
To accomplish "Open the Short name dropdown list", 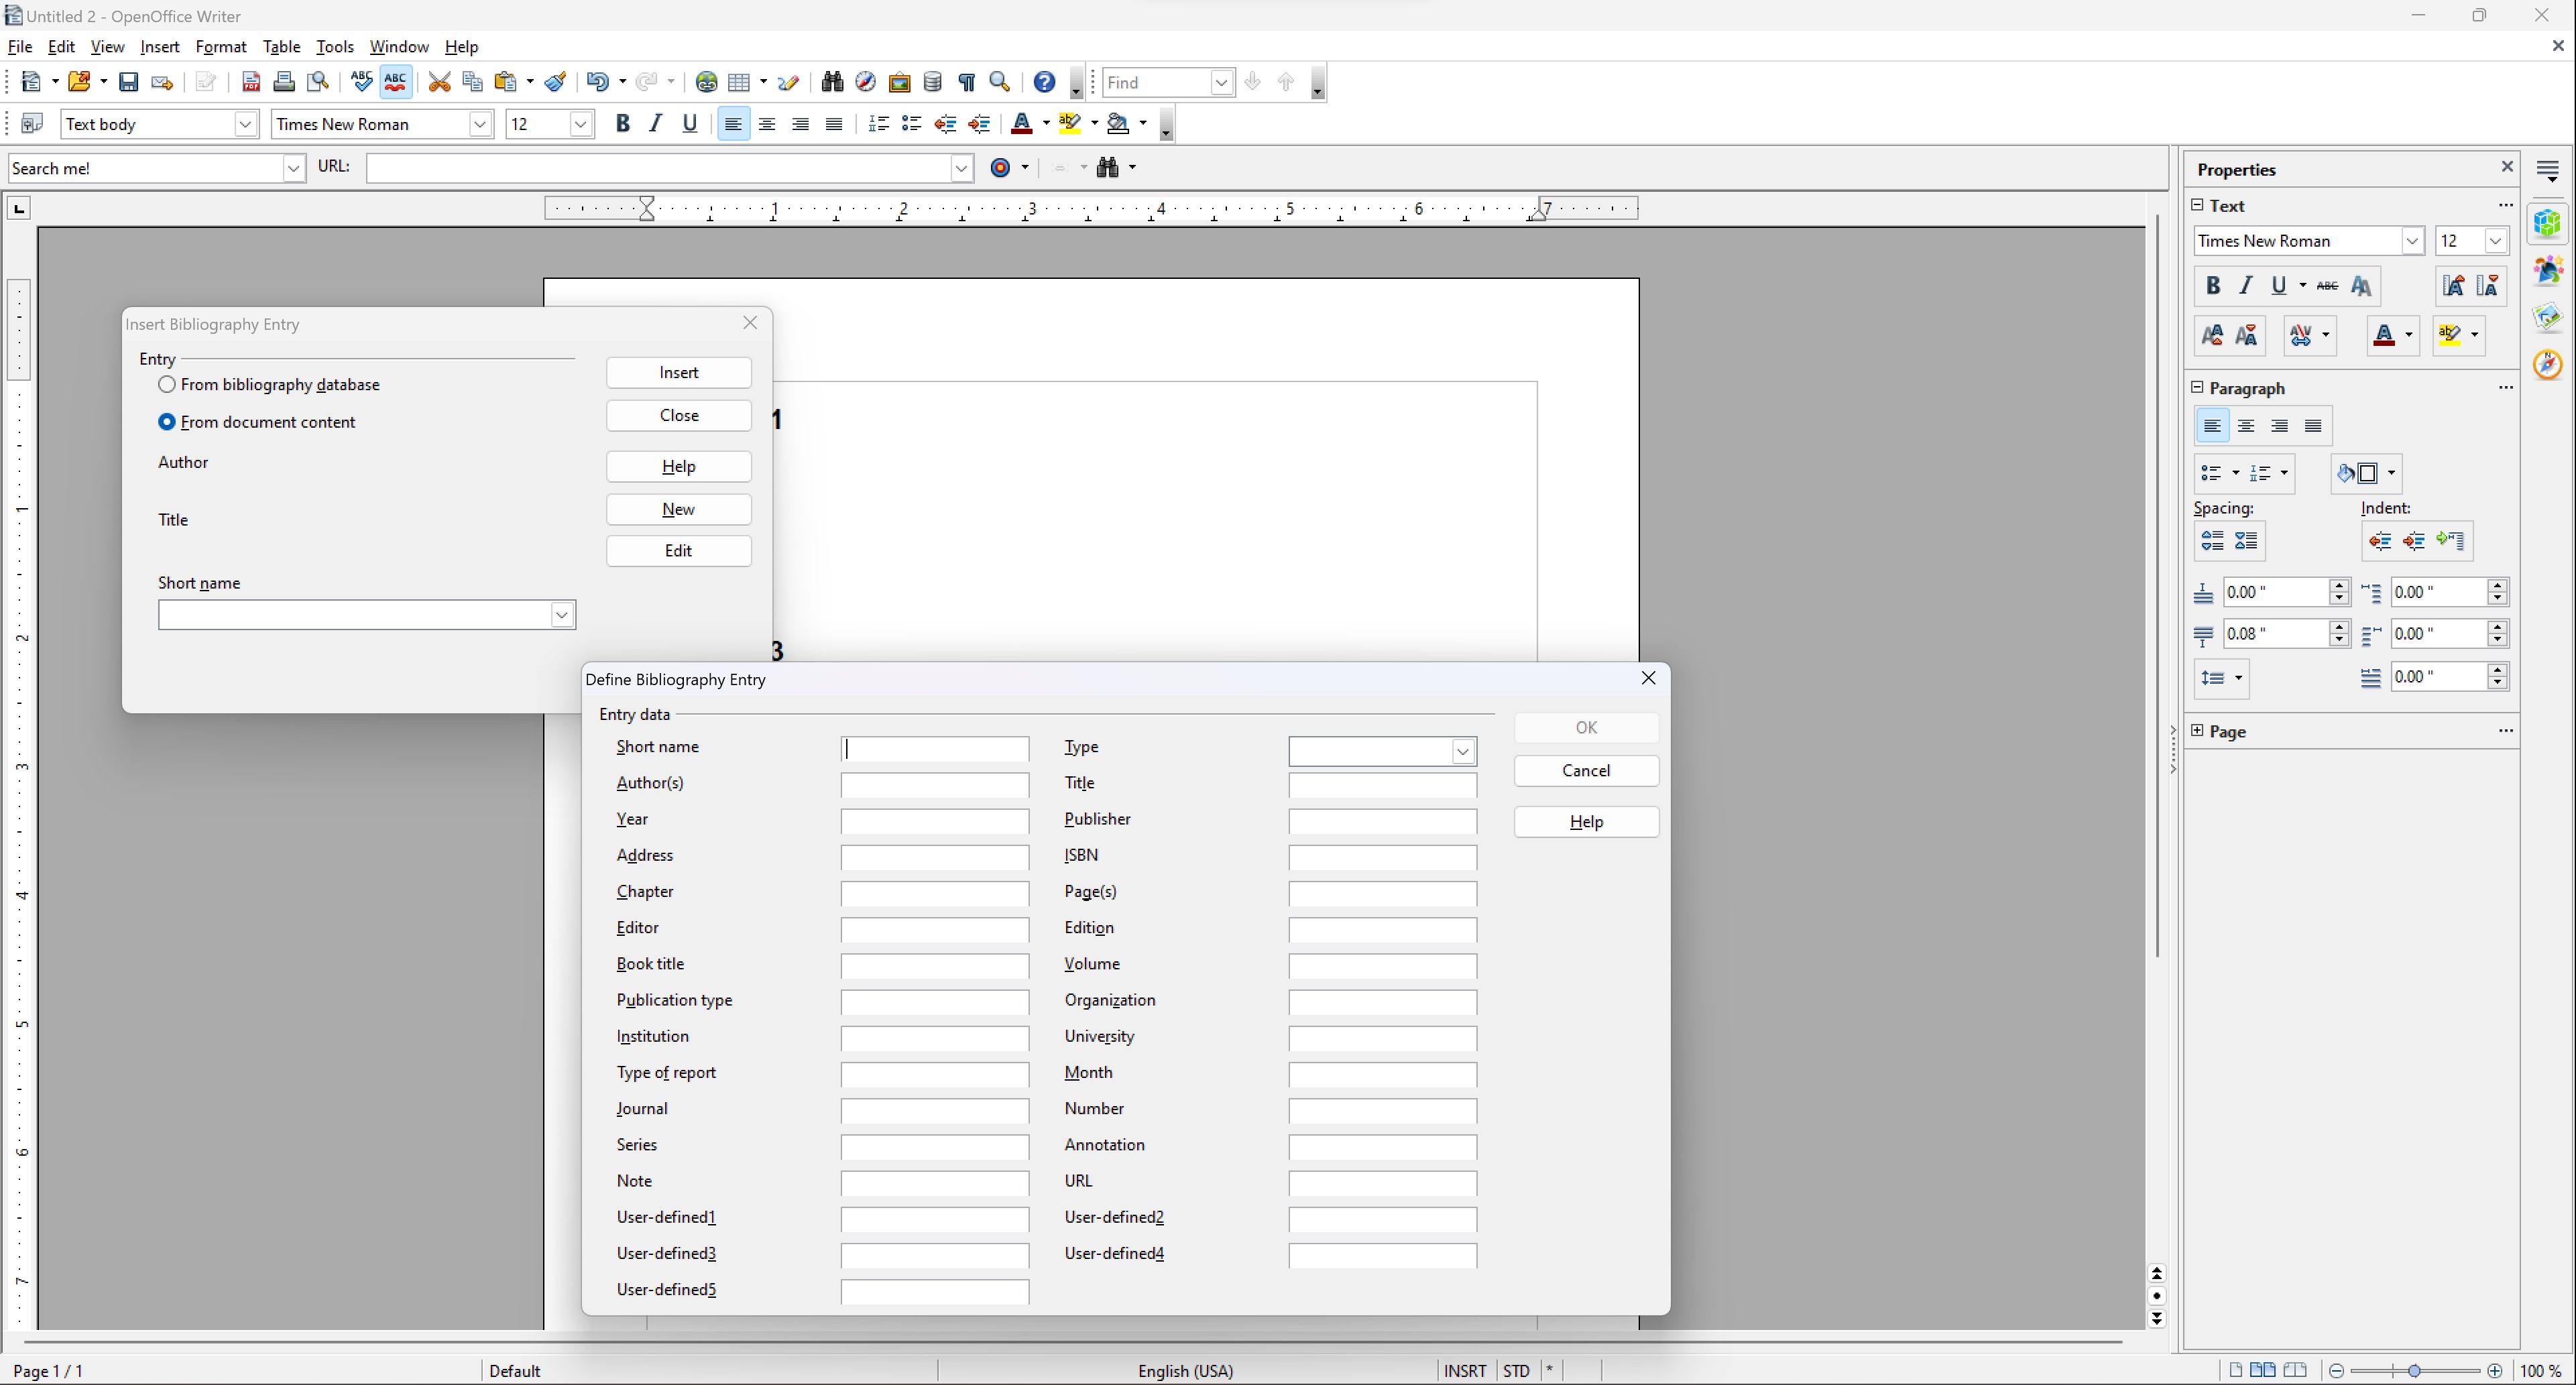I will coord(561,614).
